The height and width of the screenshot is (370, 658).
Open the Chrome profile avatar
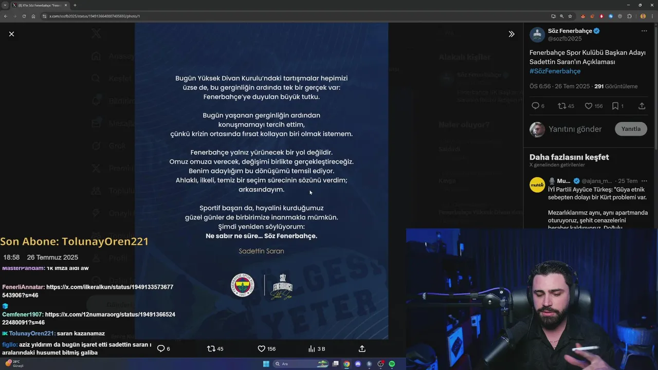pos(643,16)
